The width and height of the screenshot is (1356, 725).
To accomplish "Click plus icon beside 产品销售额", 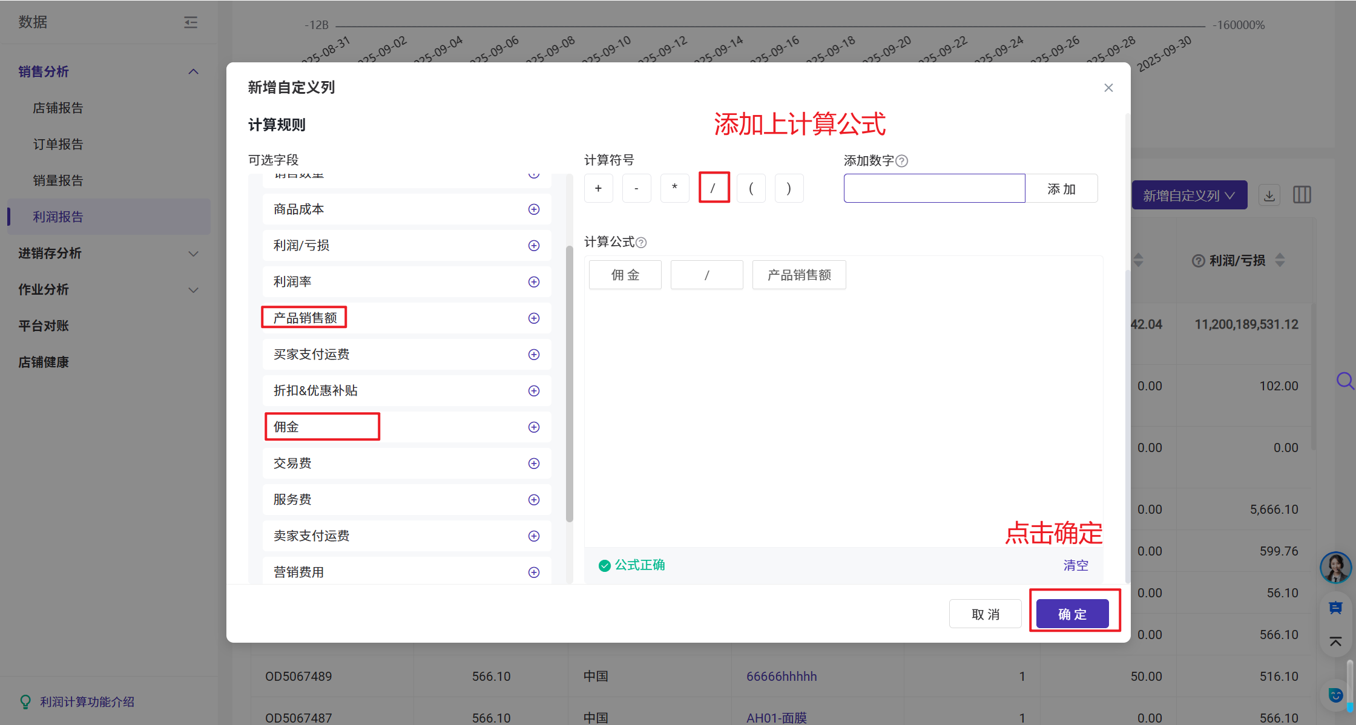I will tap(533, 318).
